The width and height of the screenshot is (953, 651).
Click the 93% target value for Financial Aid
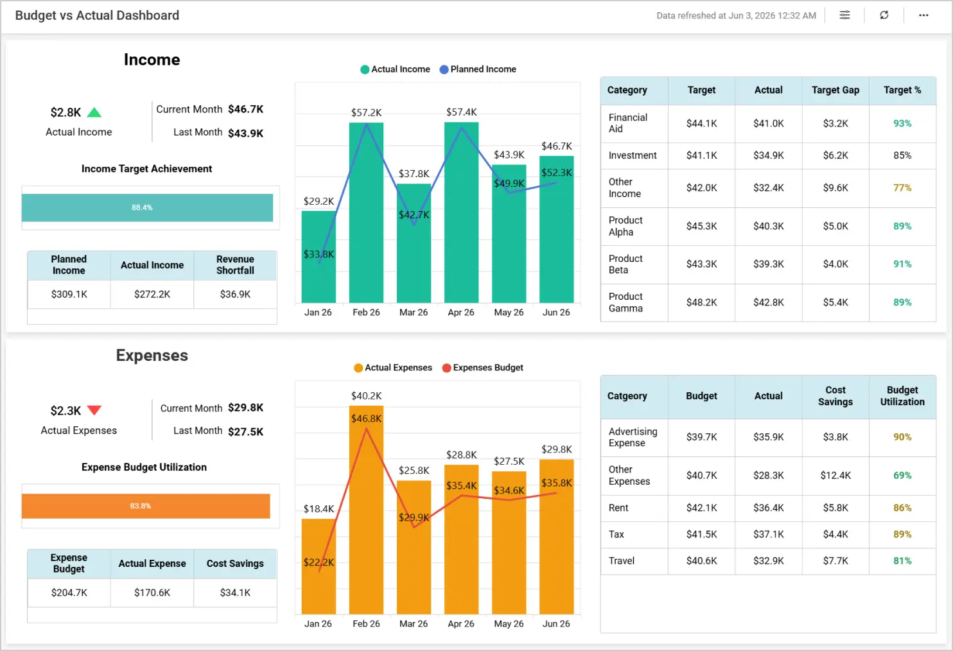coord(902,123)
